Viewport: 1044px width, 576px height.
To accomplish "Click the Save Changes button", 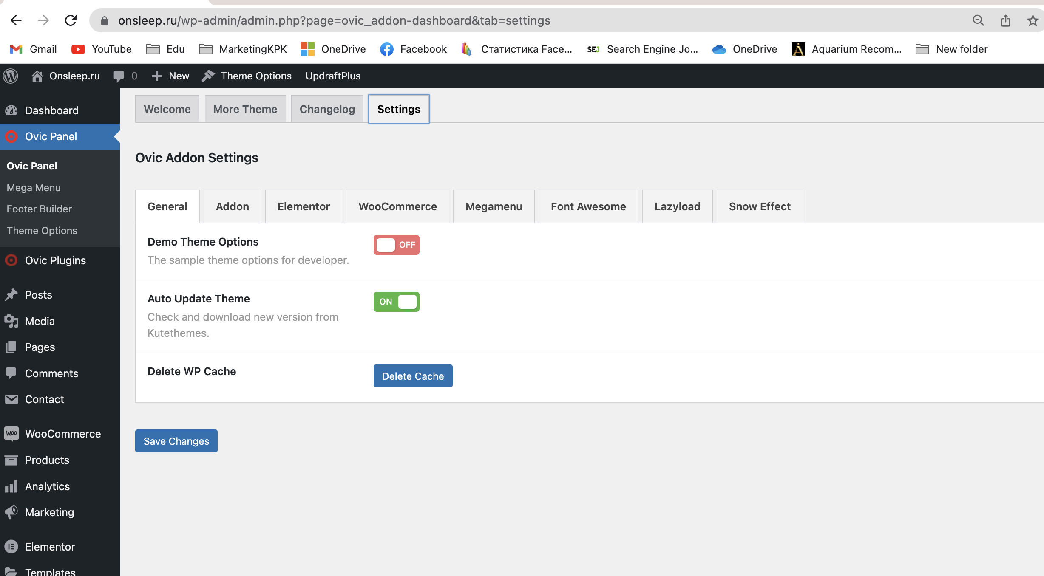I will pyautogui.click(x=176, y=441).
